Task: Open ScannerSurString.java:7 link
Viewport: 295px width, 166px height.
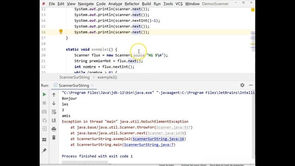Action: [148, 145]
